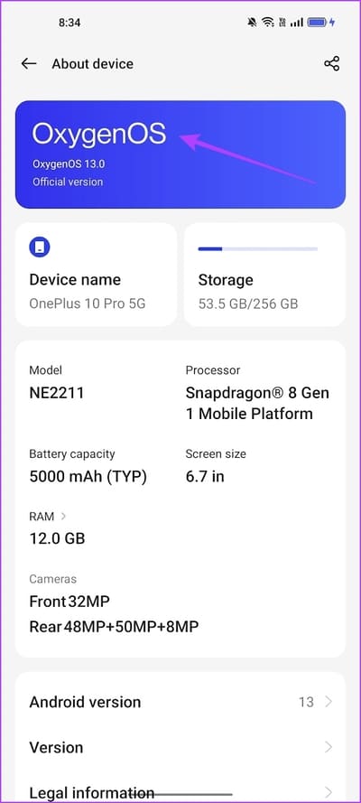Expand the Version row chevron
Viewport: 361px width, 803px height.
coord(329,747)
